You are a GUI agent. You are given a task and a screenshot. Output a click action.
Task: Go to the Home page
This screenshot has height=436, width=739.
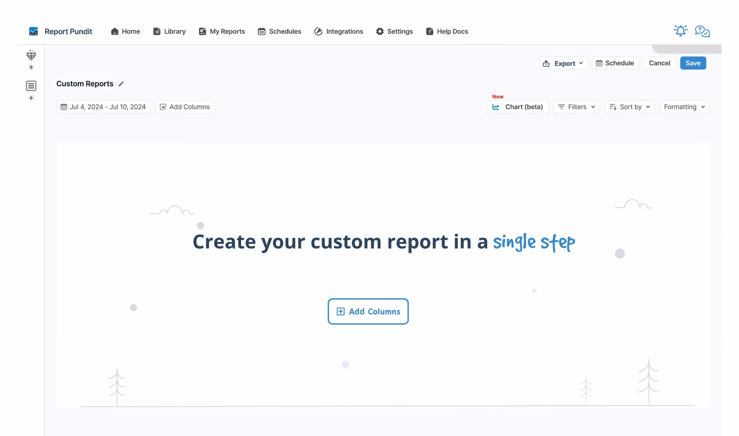(125, 31)
